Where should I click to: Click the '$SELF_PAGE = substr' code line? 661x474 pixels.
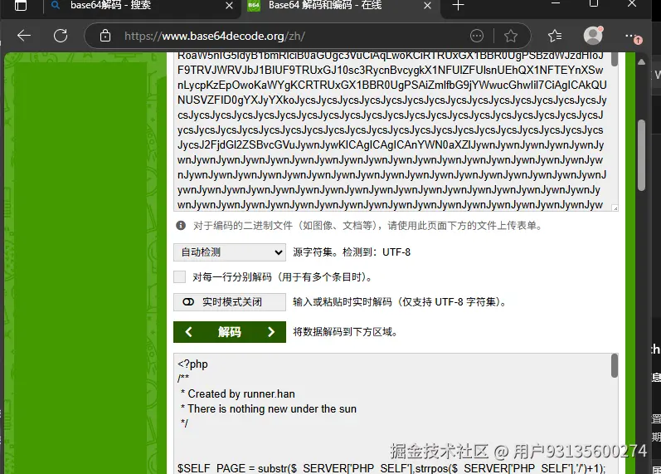coord(391,468)
